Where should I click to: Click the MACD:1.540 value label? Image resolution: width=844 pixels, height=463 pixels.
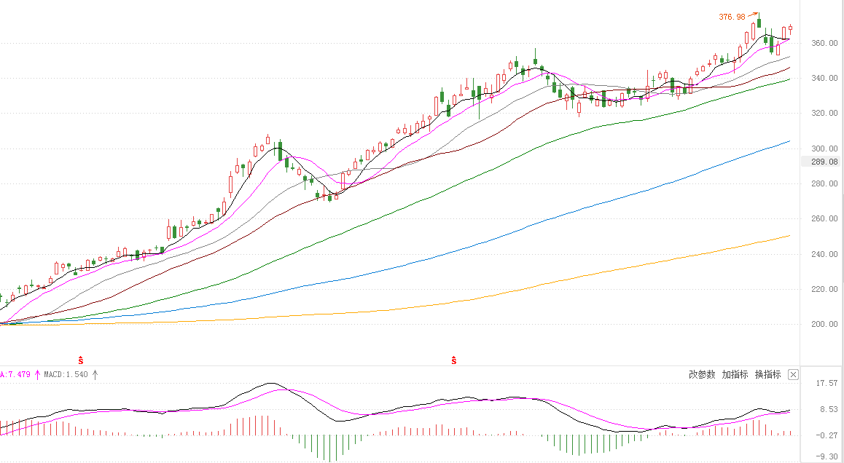point(66,374)
